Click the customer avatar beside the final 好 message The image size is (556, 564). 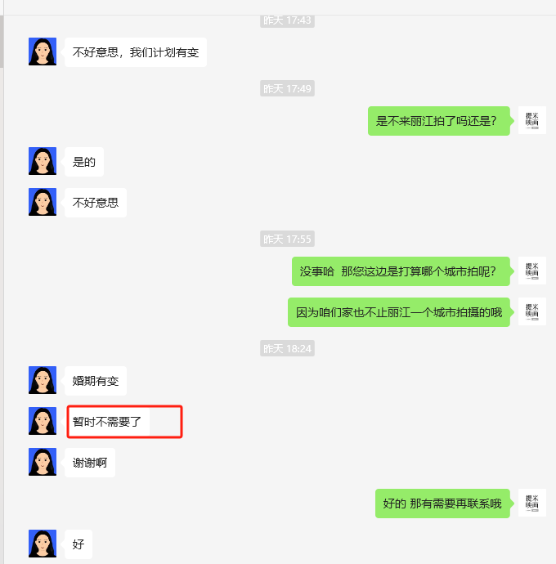43,544
